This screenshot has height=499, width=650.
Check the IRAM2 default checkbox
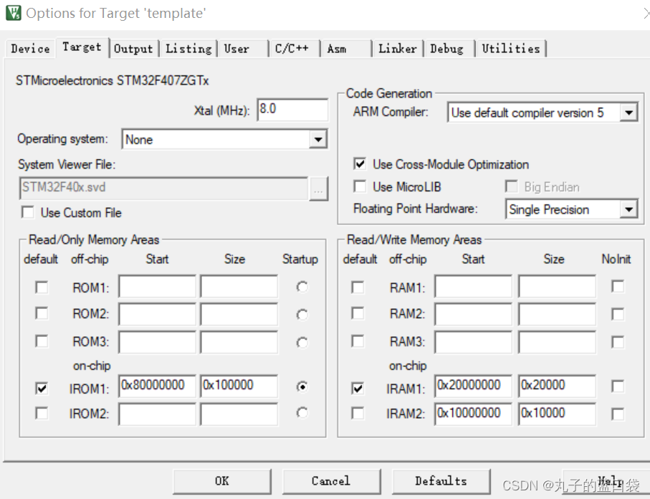tap(358, 413)
